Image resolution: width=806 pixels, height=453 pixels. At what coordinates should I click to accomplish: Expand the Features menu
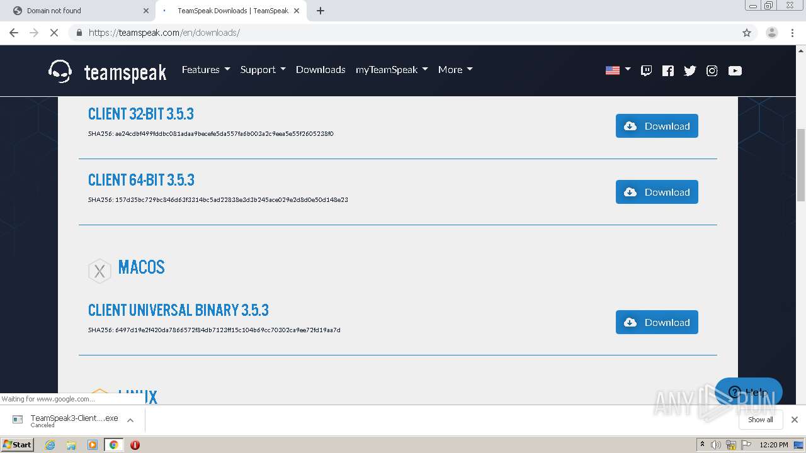pos(206,70)
